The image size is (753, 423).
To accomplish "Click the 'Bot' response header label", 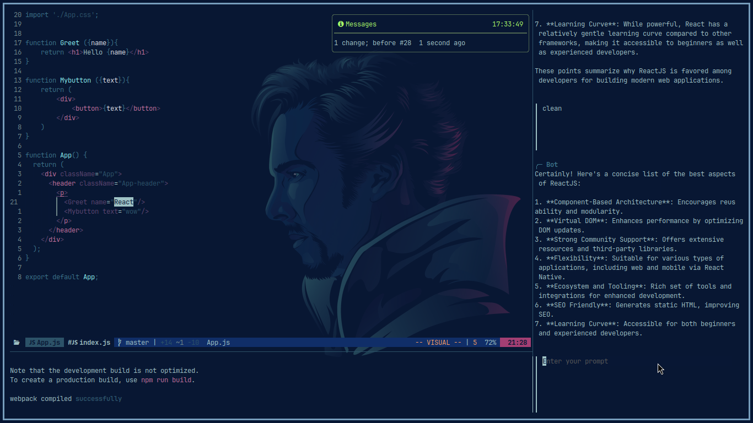I will (x=552, y=165).
